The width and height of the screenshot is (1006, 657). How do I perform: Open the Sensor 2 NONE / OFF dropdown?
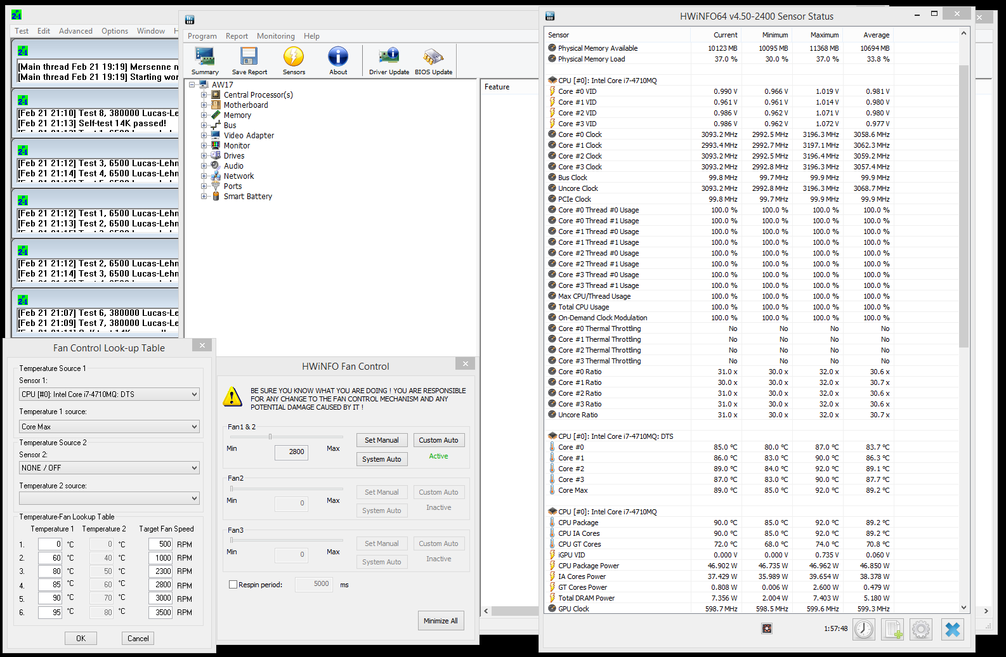(109, 467)
